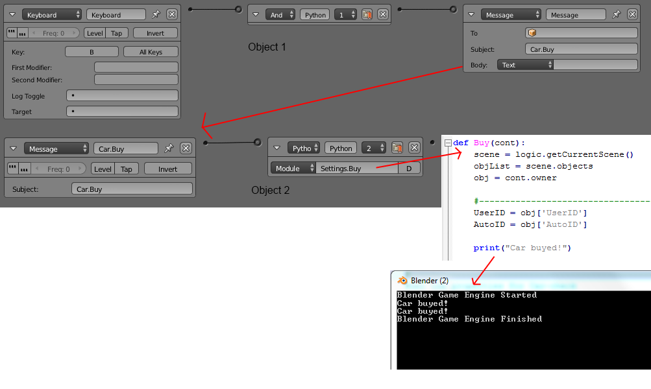Remove the Message sensor with X icon
This screenshot has height=389, width=651.
point(186,148)
